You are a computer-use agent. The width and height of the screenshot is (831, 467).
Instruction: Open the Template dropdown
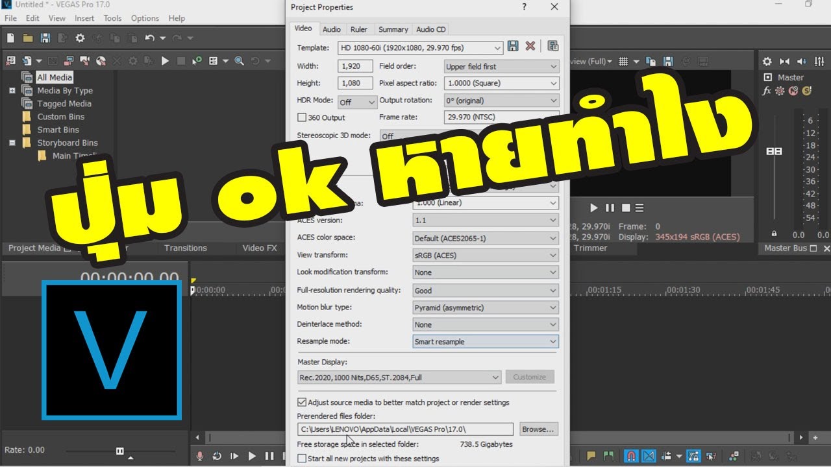420,47
